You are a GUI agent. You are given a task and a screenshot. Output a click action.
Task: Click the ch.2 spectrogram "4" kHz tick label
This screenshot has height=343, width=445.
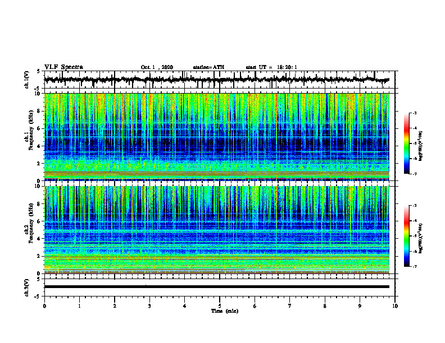39,239
